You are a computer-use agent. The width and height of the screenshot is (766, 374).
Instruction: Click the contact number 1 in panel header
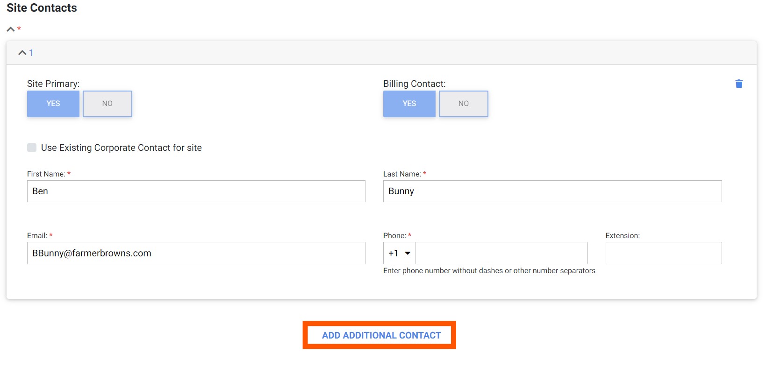tap(31, 53)
